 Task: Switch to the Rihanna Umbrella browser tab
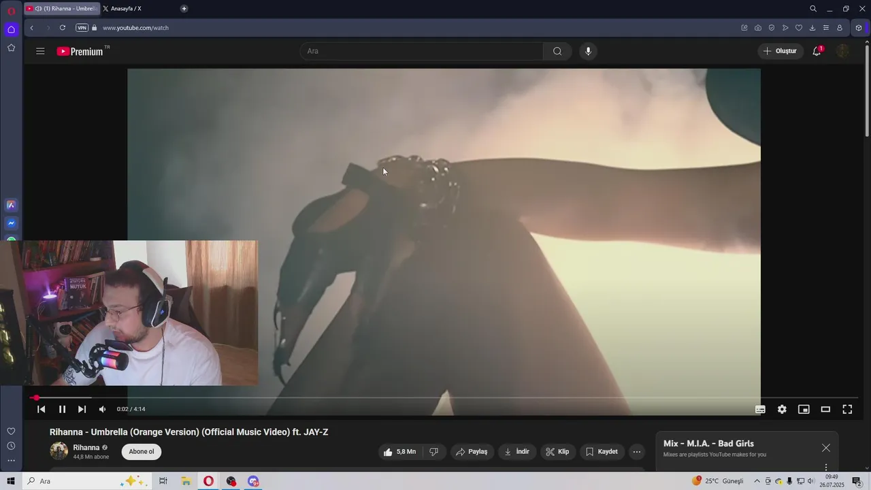pos(62,9)
